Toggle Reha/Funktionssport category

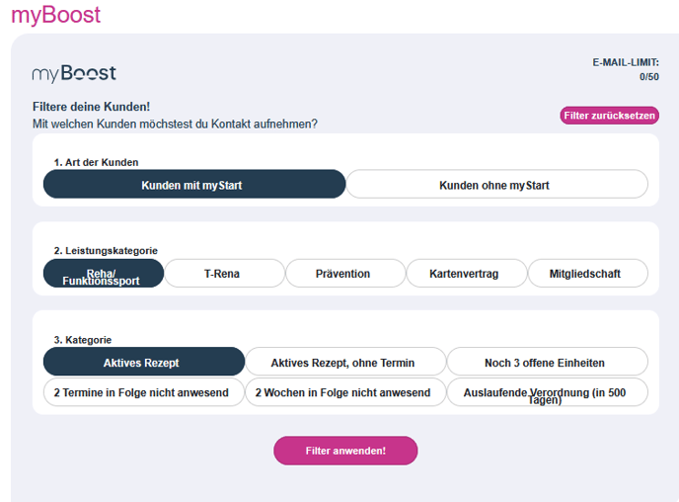[x=103, y=274]
